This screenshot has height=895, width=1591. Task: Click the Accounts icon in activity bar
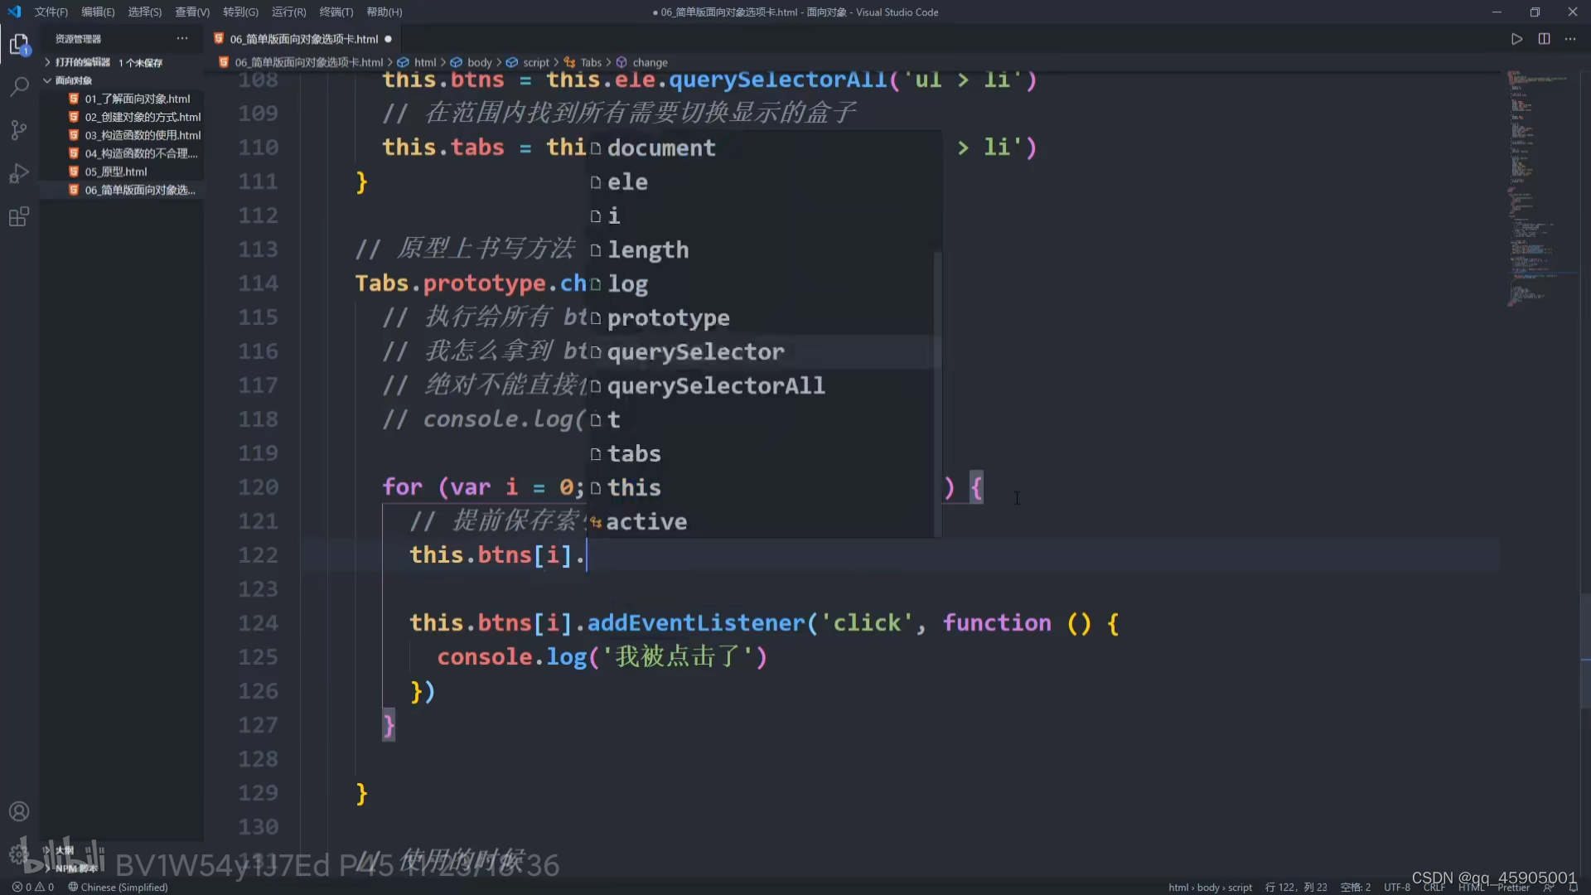(19, 811)
